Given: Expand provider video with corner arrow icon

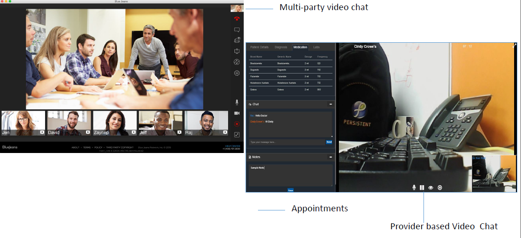Looking at the screenshot, I should point(515,45).
